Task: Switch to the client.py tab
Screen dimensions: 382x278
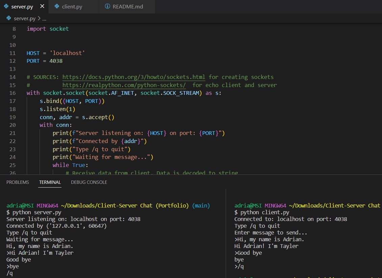Action: click(72, 7)
